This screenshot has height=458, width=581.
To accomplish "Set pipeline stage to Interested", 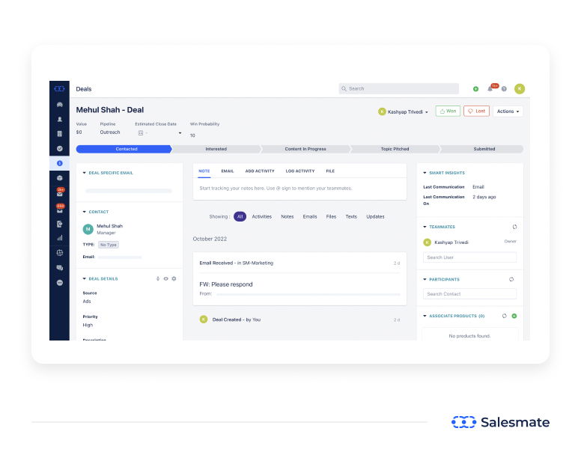I will pos(216,149).
